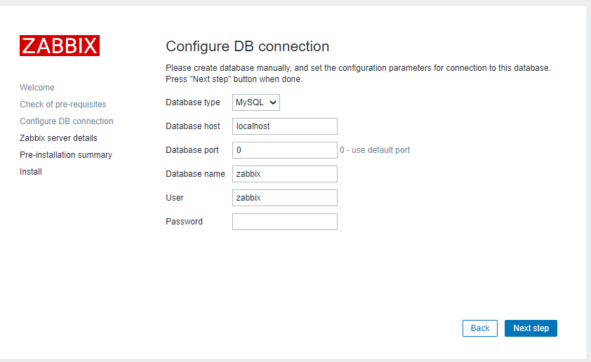Image resolution: width=591 pixels, height=362 pixels.
Task: Go to Zabbix server details step
Action: click(58, 138)
